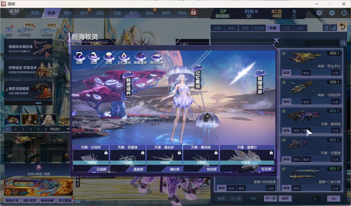Viewport: 351px width, 206px height.
Task: Open the settings gear icon
Action: click(x=332, y=13)
